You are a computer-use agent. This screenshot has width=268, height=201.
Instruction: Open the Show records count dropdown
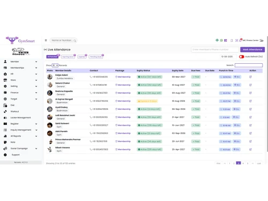(x=55, y=65)
